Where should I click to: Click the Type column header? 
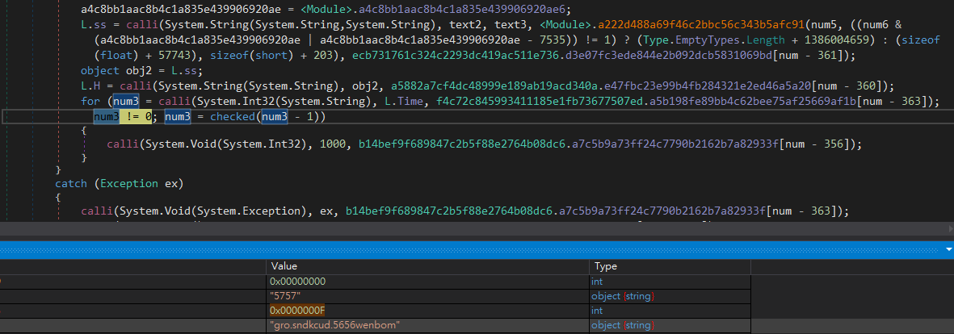tap(605, 266)
